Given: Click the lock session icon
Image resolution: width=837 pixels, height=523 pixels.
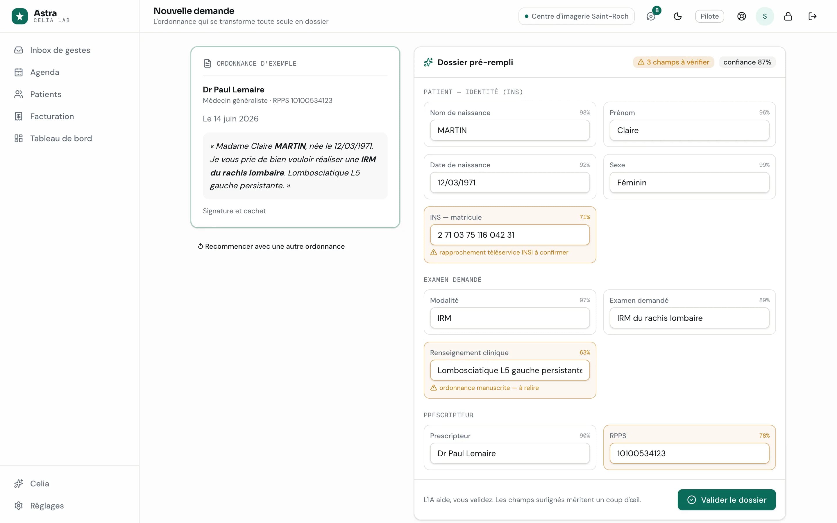Looking at the screenshot, I should (x=788, y=16).
